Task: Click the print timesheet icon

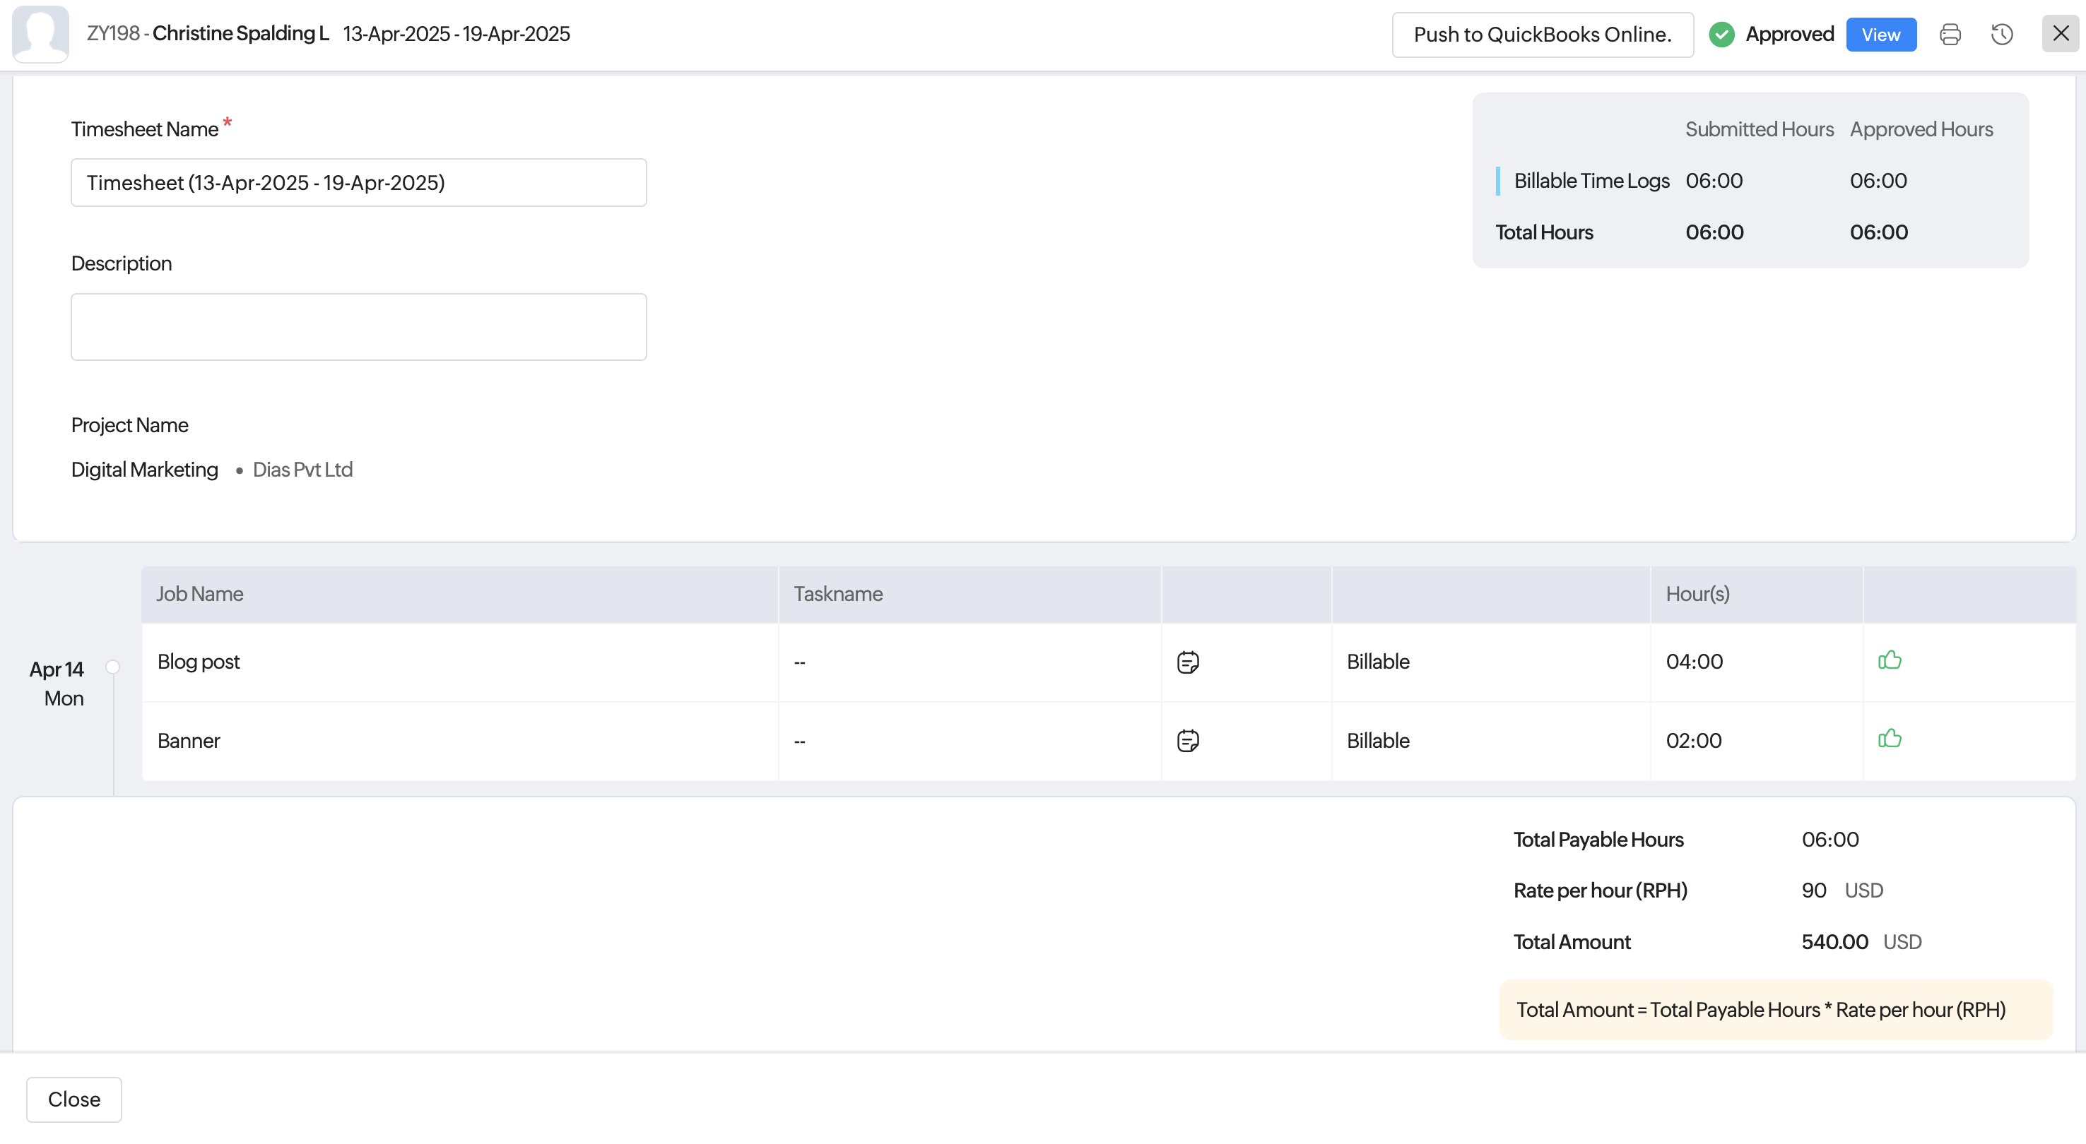Action: coord(1950,34)
